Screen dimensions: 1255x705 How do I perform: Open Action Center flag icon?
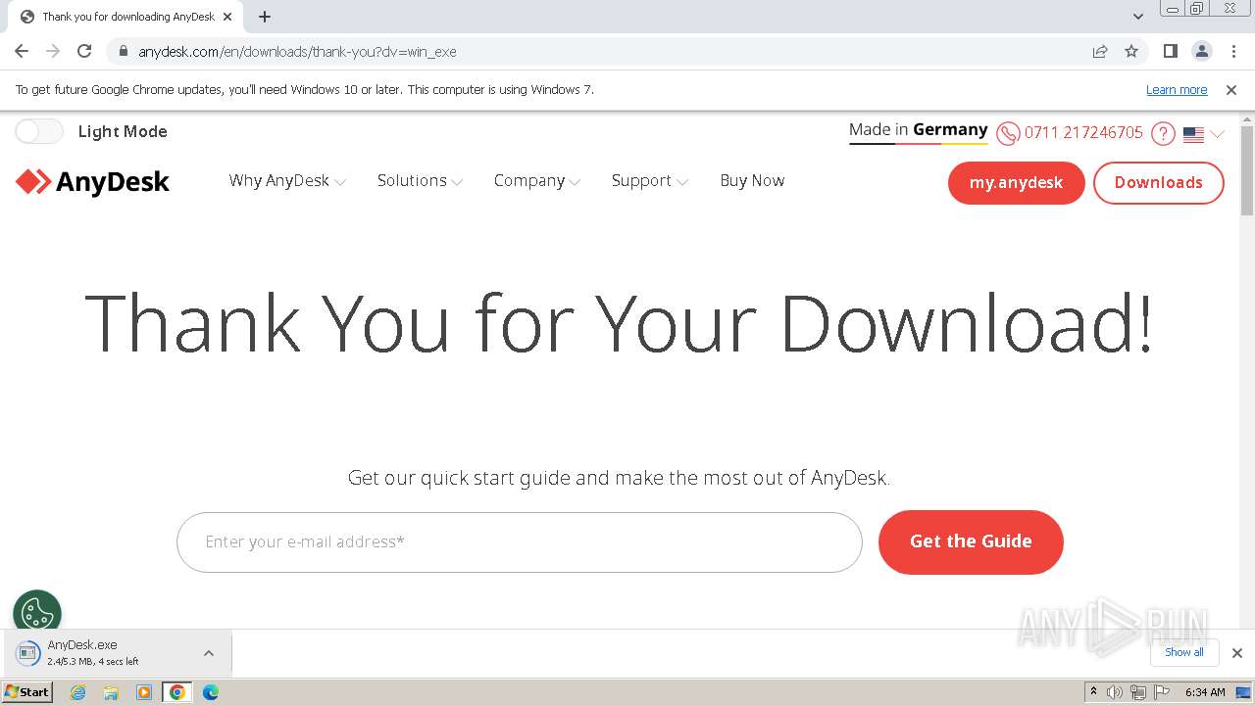[x=1162, y=692]
